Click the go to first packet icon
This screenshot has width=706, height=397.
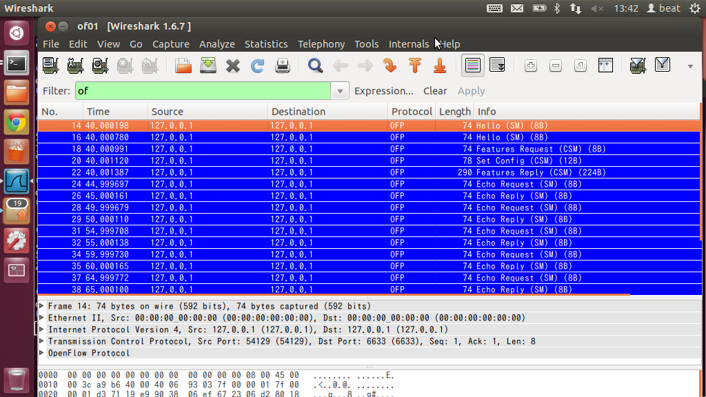[415, 65]
